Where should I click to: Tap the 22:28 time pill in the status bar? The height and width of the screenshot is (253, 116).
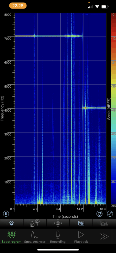tap(18, 6)
